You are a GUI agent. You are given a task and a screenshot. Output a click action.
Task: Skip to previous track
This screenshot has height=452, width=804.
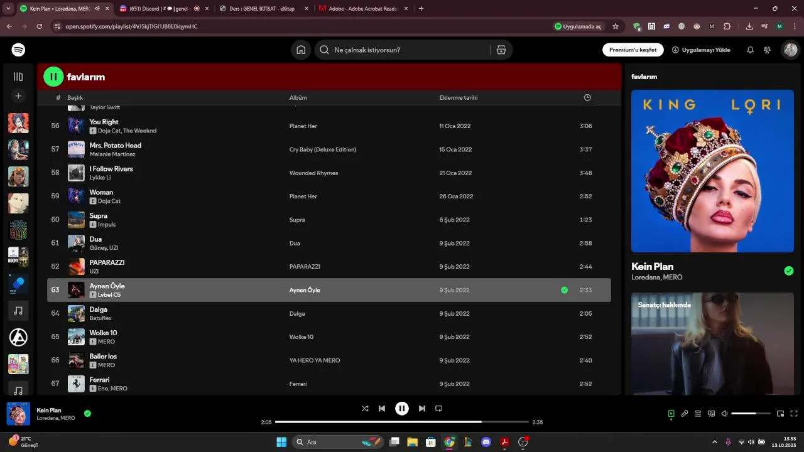pyautogui.click(x=382, y=408)
